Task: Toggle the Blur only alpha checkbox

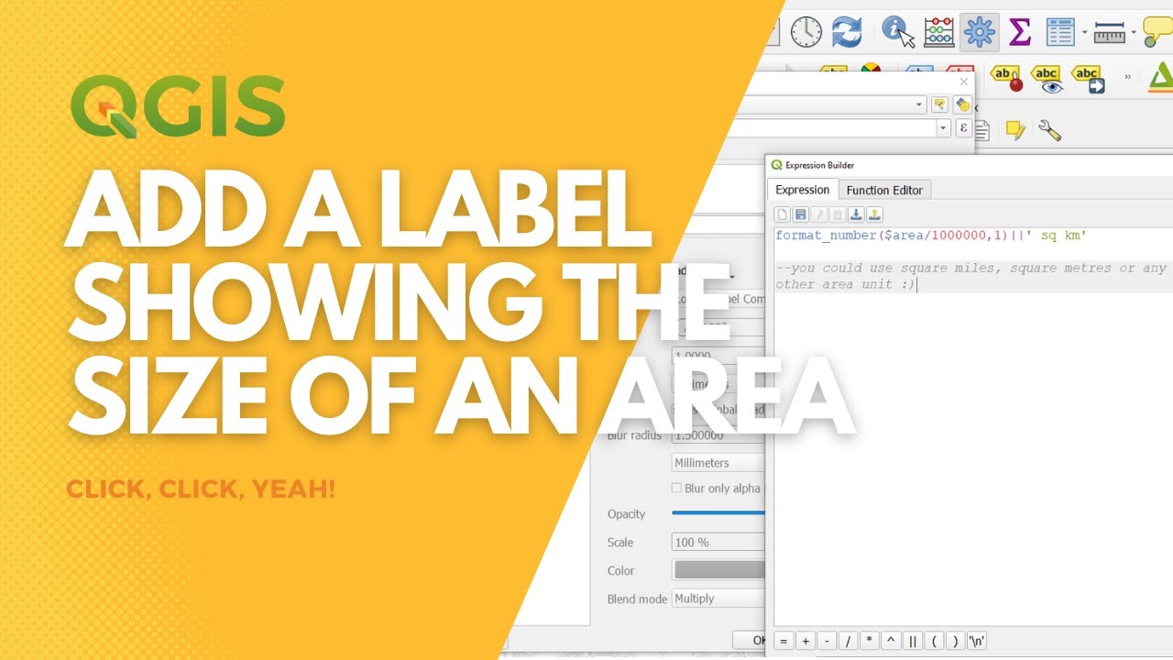Action: (x=677, y=489)
